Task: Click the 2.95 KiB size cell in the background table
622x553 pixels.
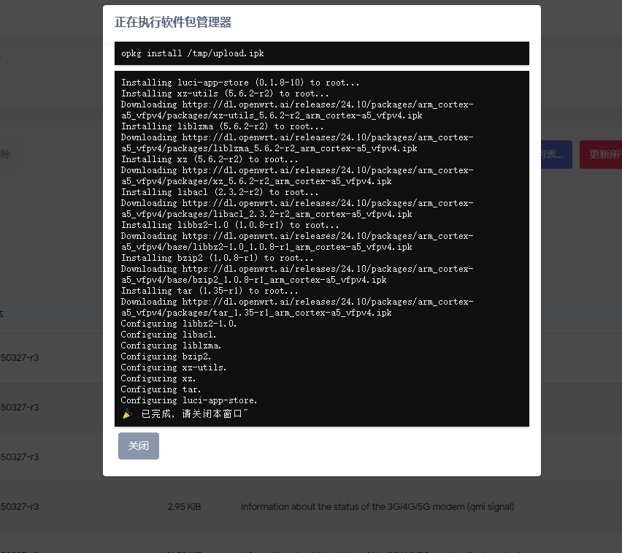Action: 185,506
